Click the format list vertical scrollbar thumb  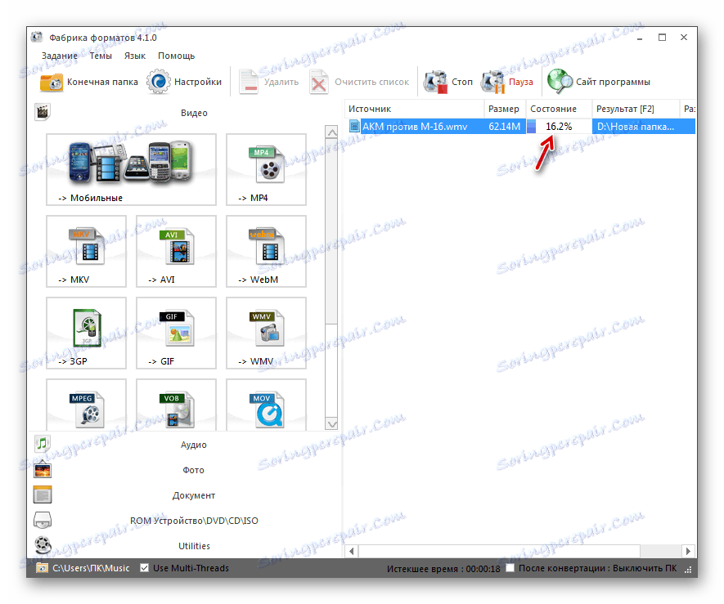[331, 230]
